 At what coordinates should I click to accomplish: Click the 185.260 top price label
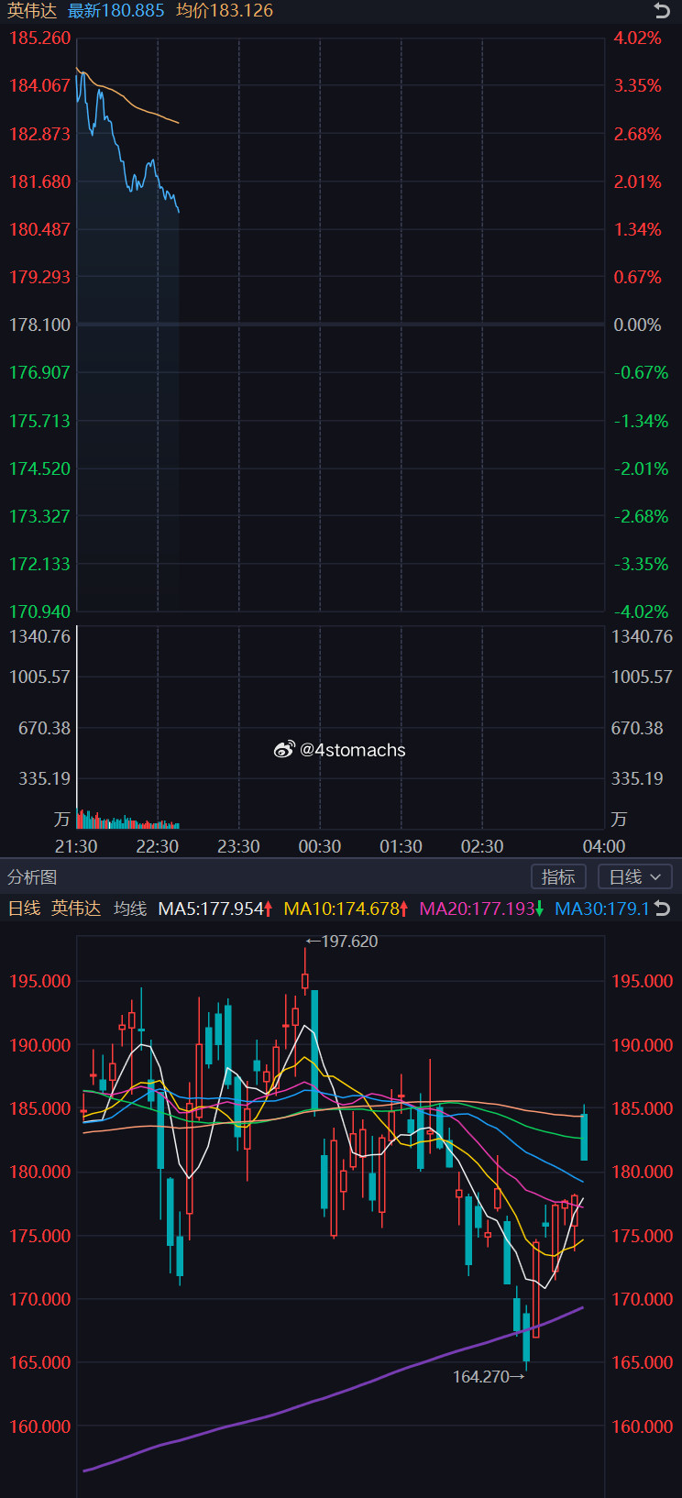[x=39, y=38]
